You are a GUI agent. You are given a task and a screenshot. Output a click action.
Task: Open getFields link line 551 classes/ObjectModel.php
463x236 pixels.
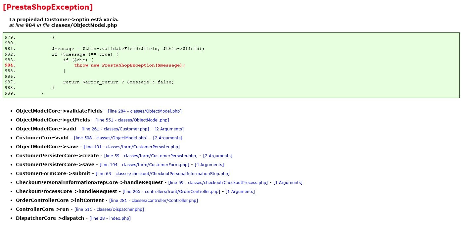point(132,120)
